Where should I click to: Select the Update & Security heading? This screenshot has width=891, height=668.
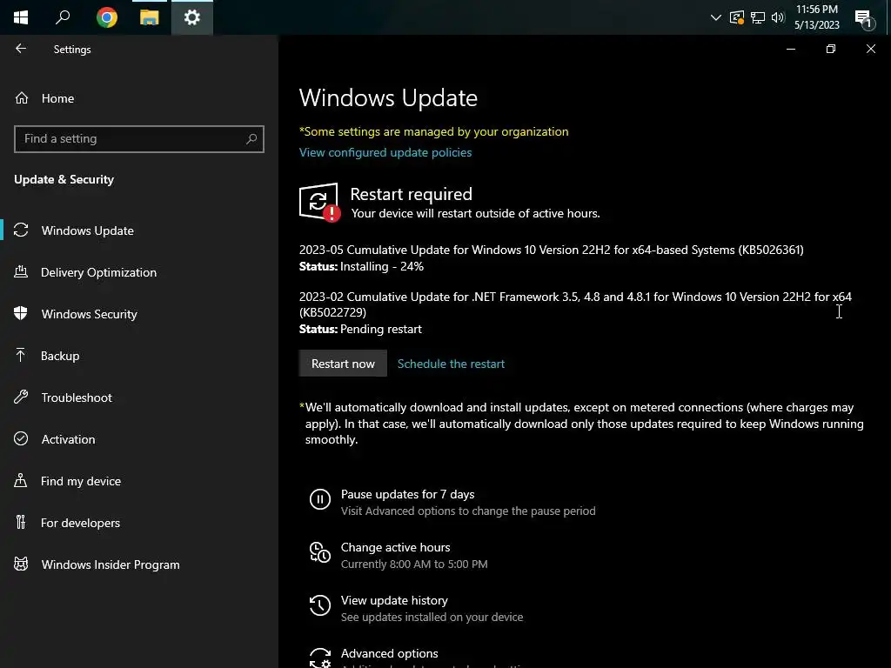point(64,179)
